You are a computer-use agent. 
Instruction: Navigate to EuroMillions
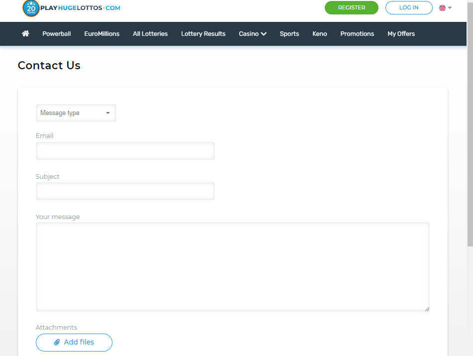pos(102,34)
